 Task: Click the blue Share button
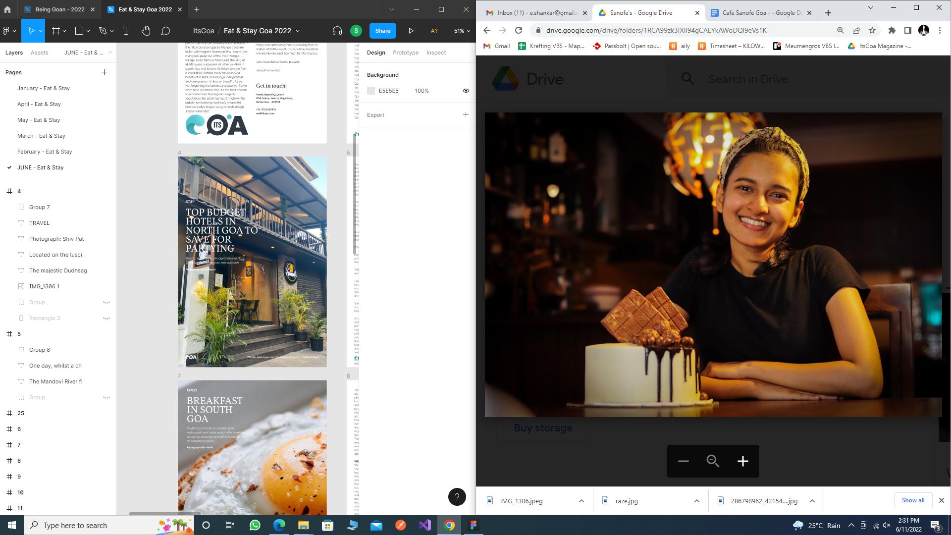[382, 31]
